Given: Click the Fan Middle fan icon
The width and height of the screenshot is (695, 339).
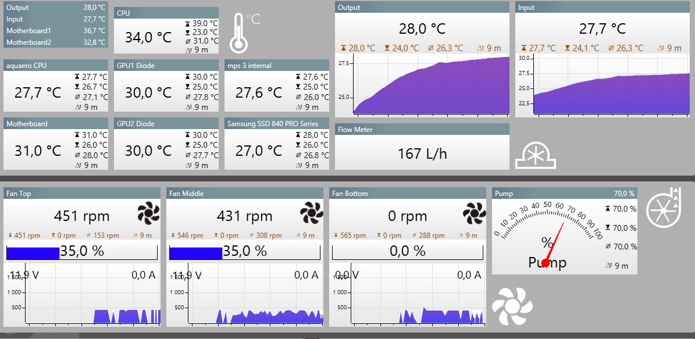Looking at the screenshot, I should [311, 213].
